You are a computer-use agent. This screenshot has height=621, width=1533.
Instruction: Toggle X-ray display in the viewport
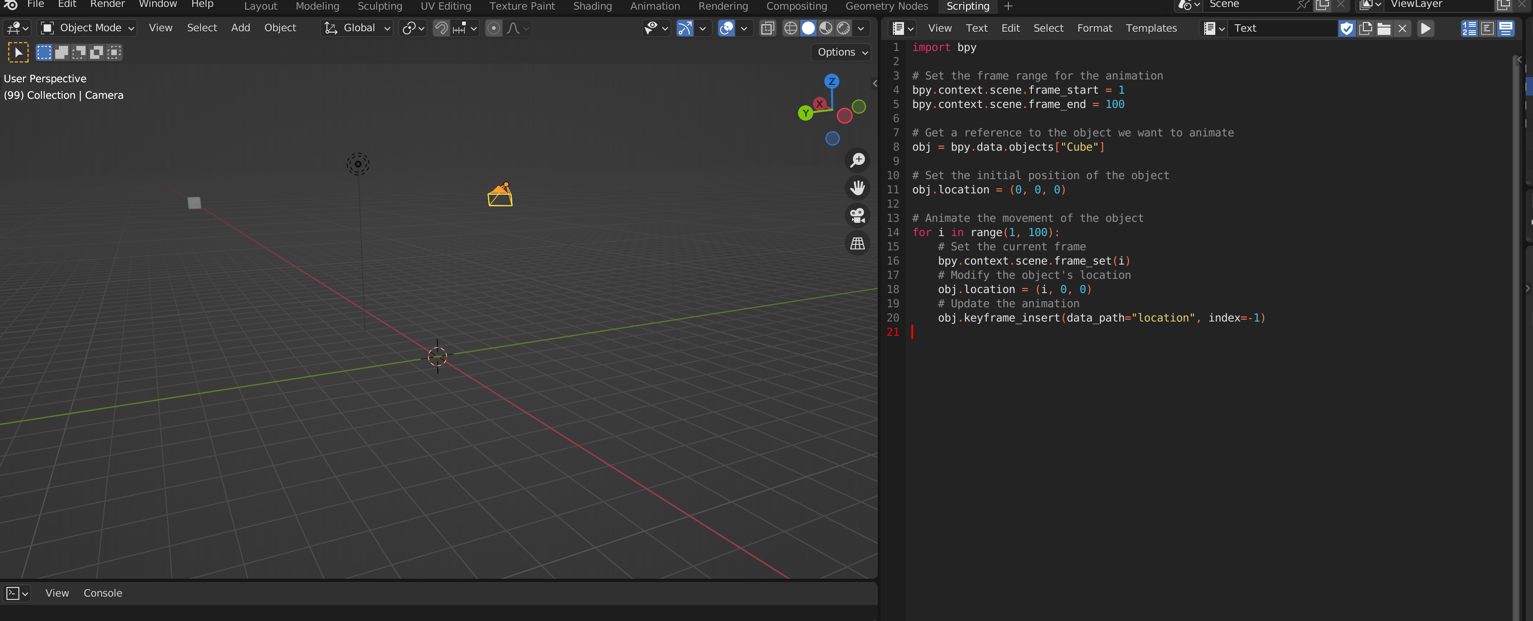click(x=768, y=28)
